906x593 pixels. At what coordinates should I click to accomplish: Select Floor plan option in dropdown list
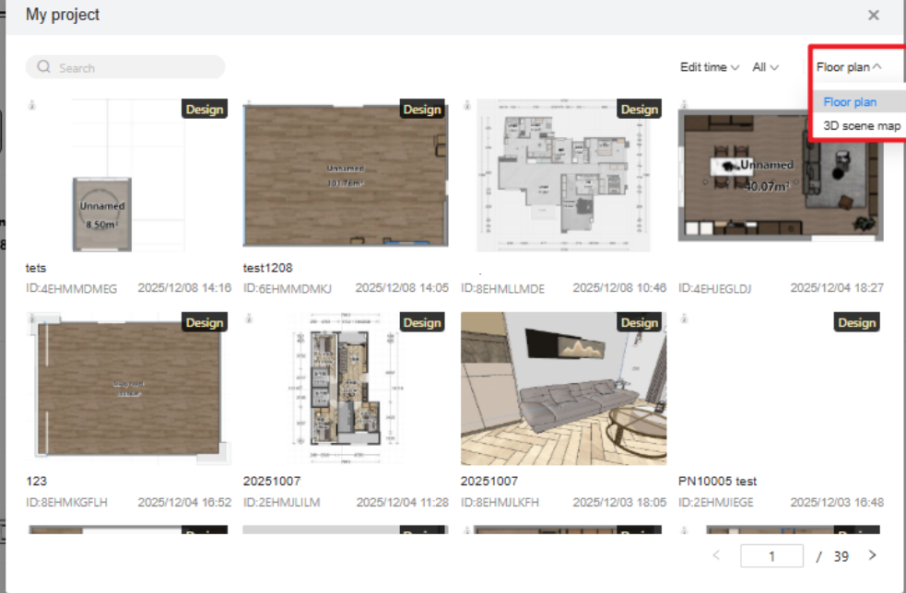[850, 102]
